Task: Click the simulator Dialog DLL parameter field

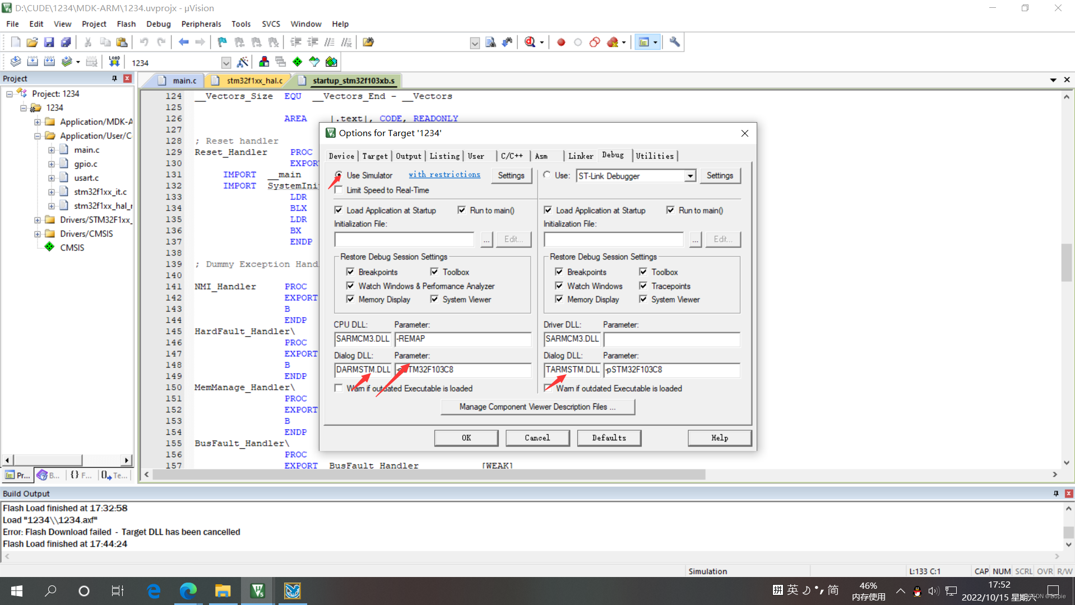Action: tap(463, 370)
